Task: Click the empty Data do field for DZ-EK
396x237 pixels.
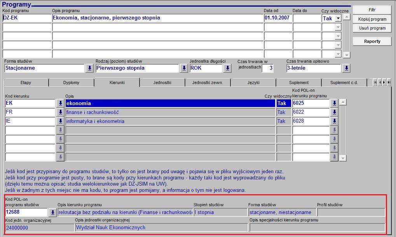Action: coord(306,18)
